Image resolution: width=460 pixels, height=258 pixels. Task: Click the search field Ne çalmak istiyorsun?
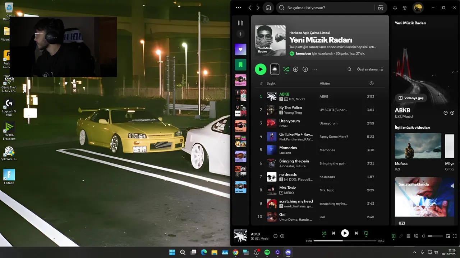coord(325,8)
